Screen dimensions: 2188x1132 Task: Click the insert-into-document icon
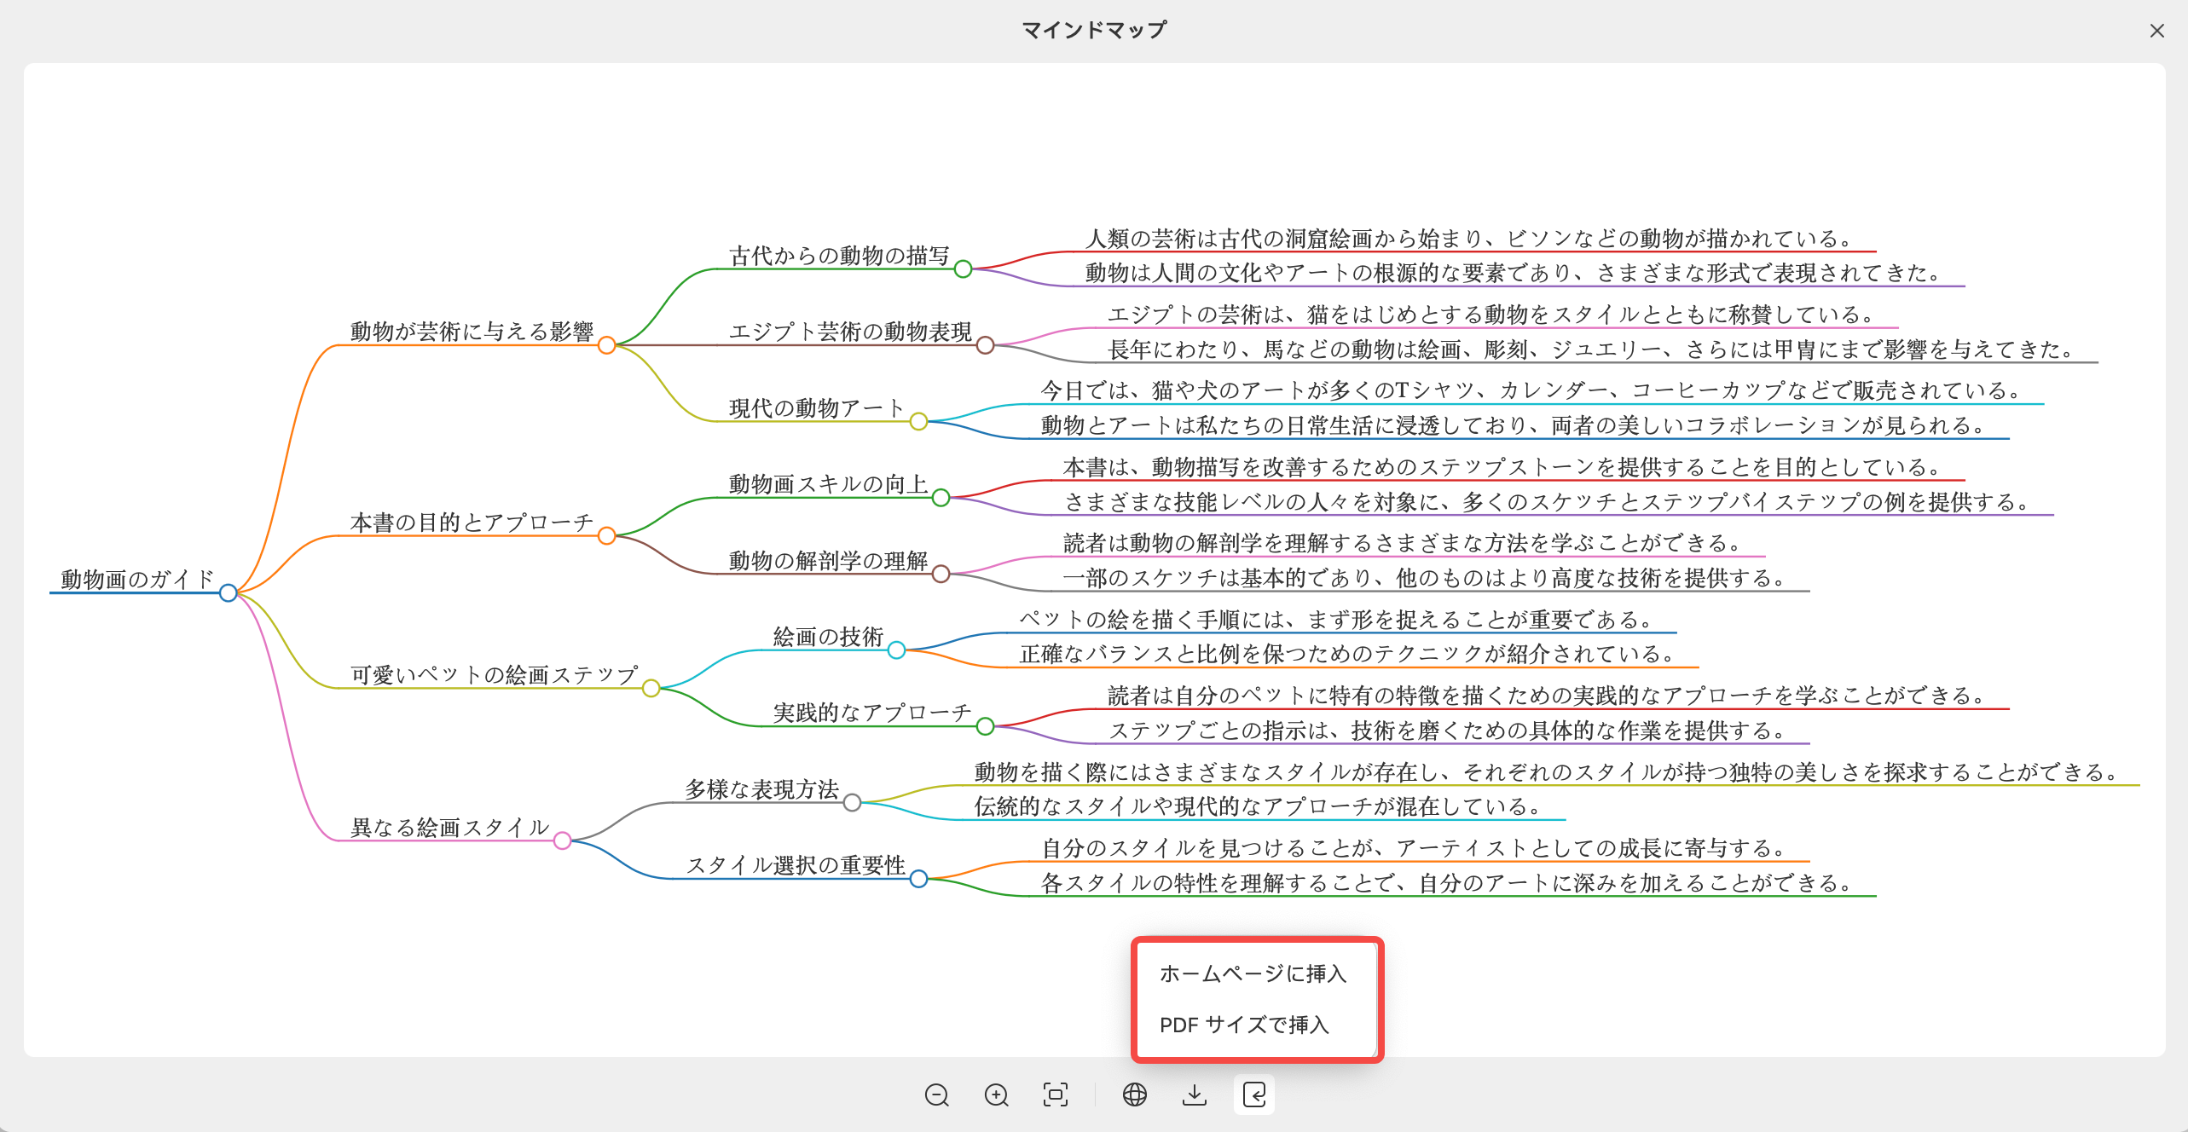[1254, 1094]
